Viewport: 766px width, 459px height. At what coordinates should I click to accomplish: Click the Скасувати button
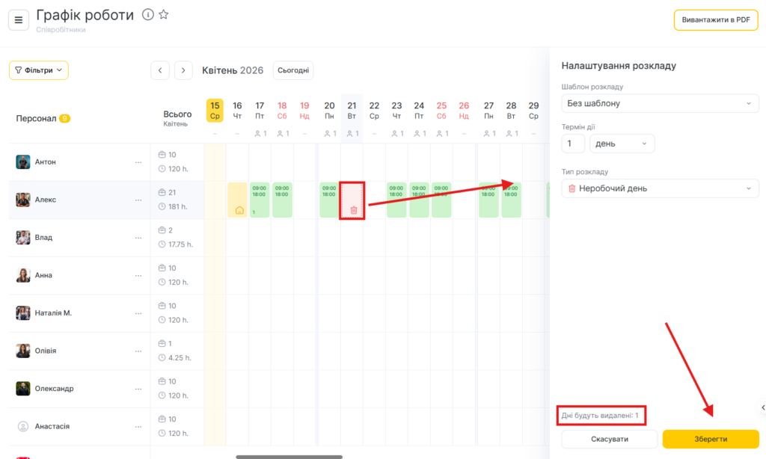click(609, 439)
